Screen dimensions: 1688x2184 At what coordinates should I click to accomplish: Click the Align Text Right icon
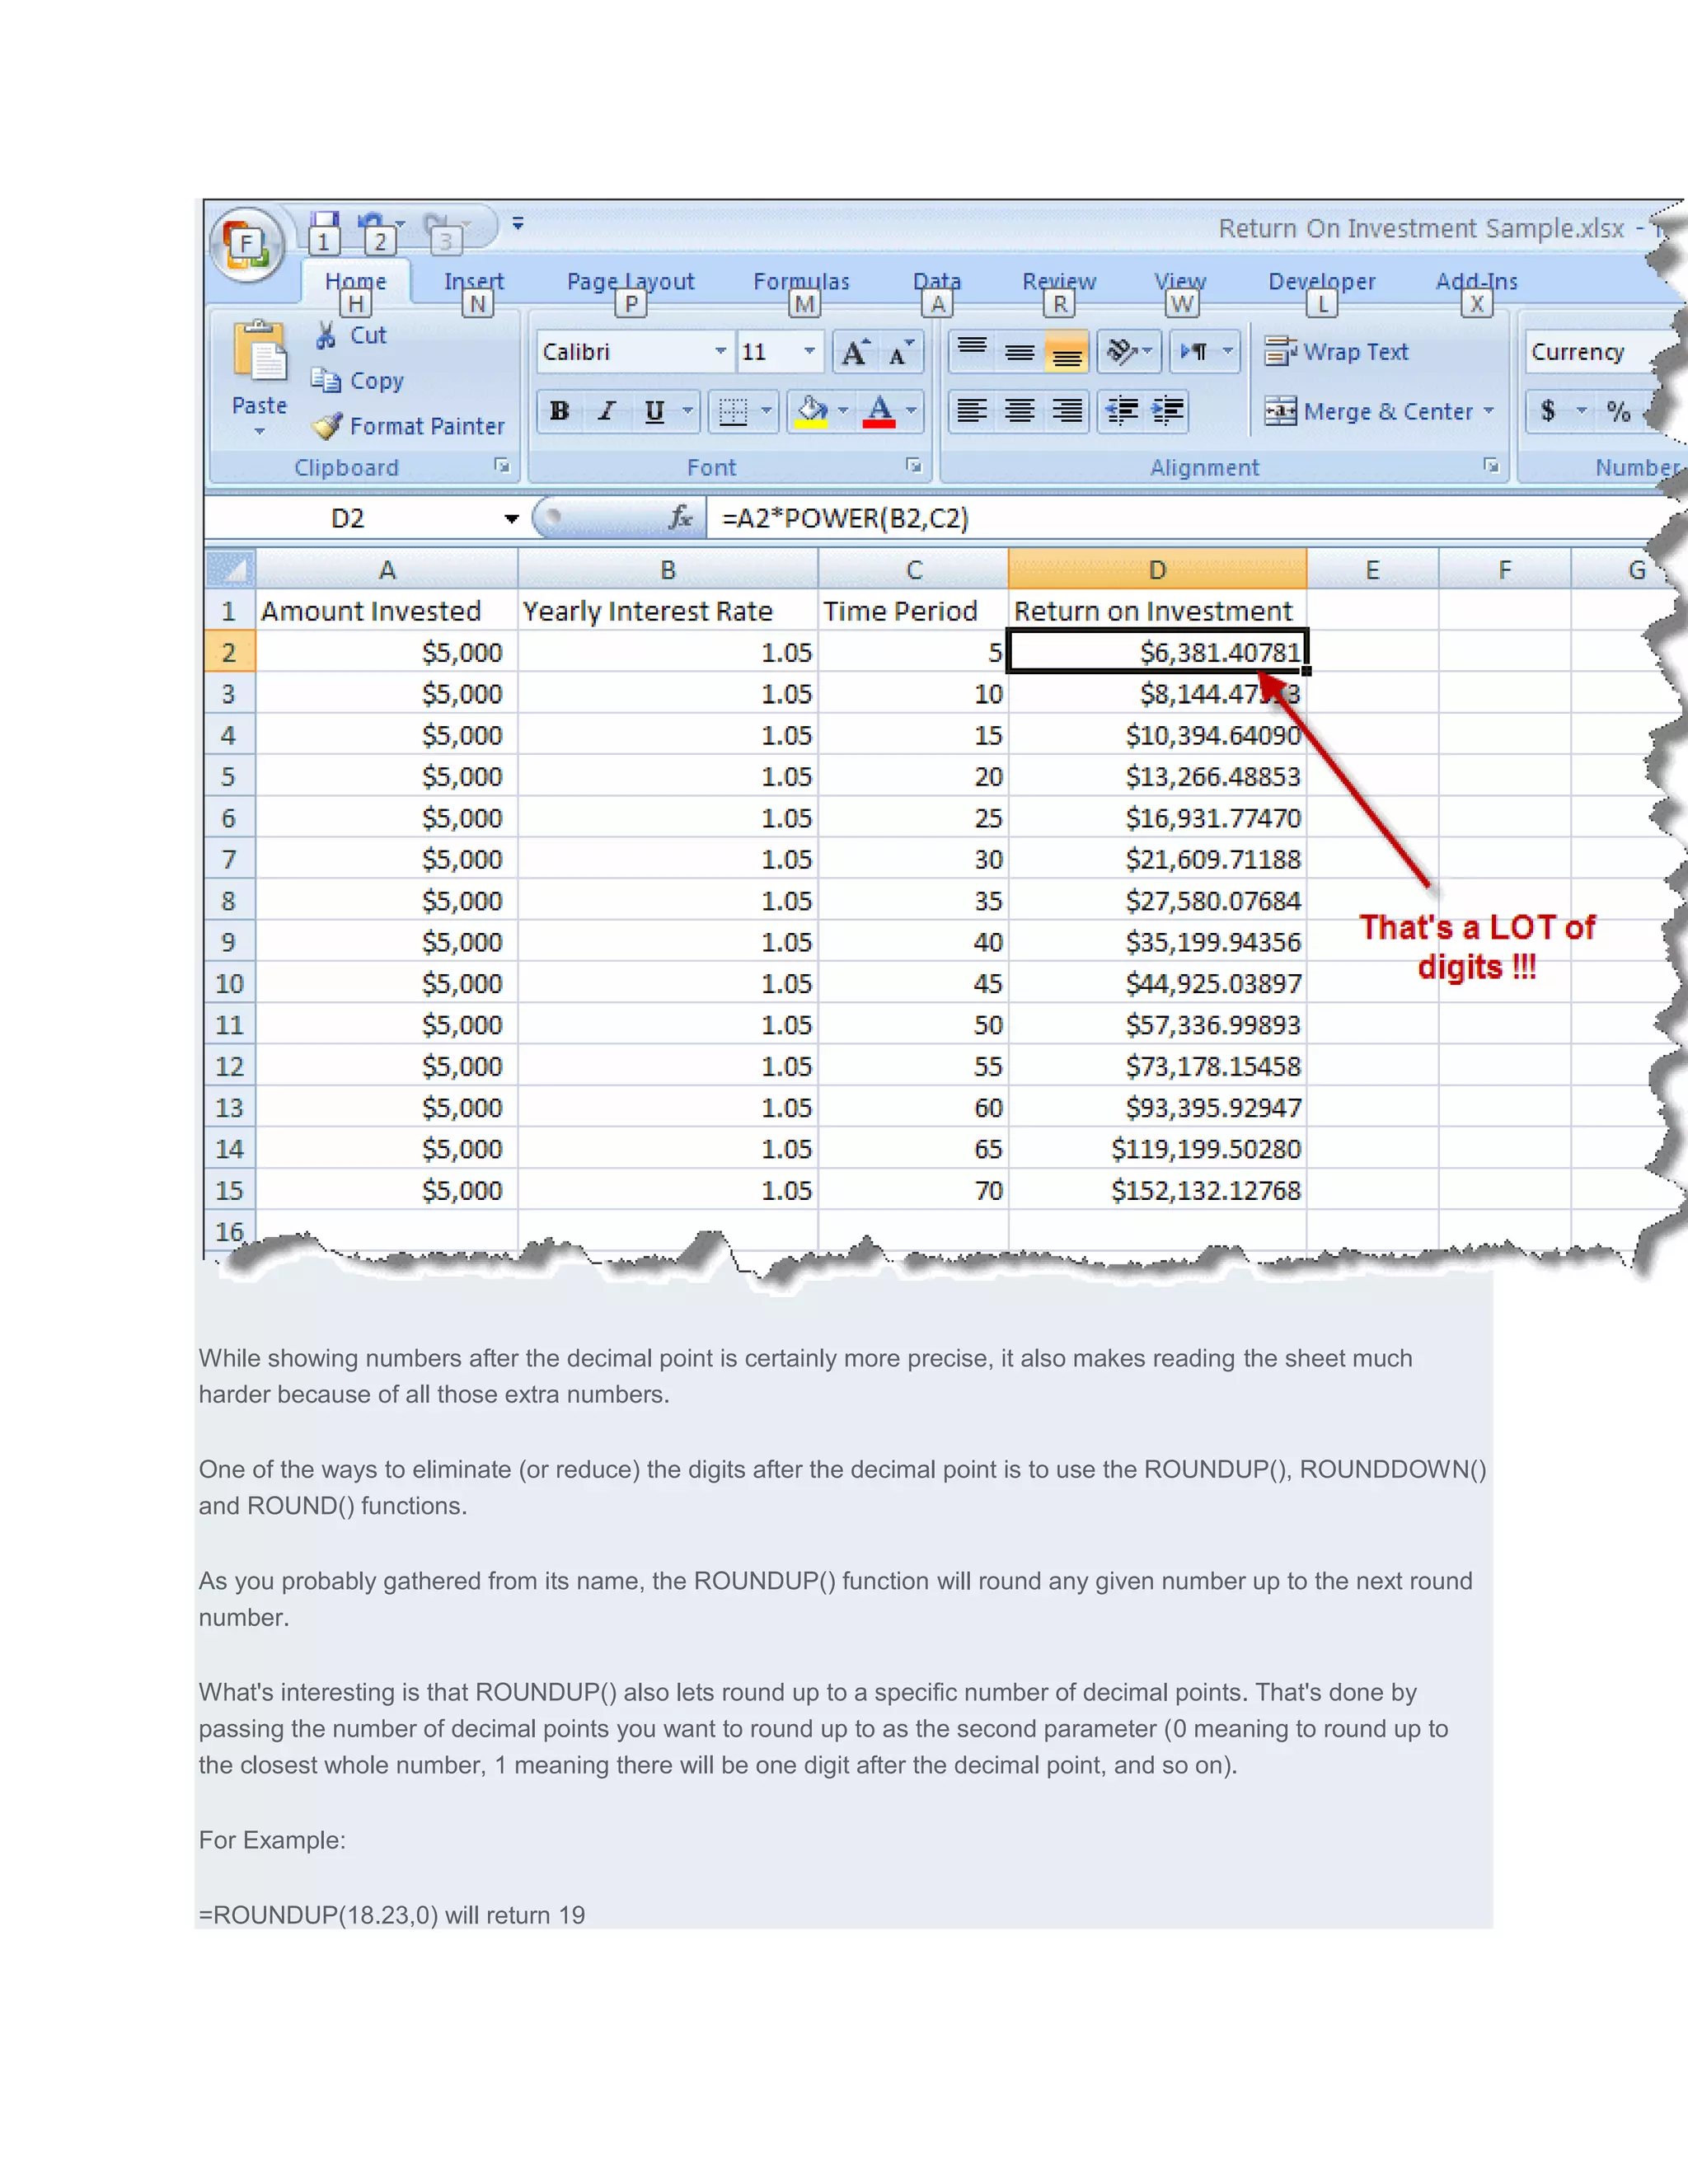click(1066, 411)
